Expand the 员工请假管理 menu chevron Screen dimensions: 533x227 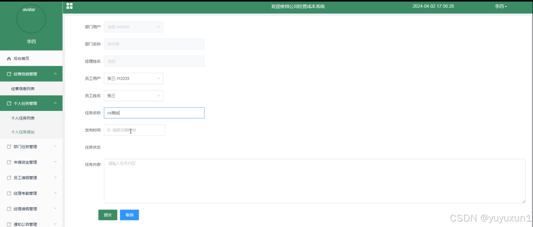pos(55,178)
